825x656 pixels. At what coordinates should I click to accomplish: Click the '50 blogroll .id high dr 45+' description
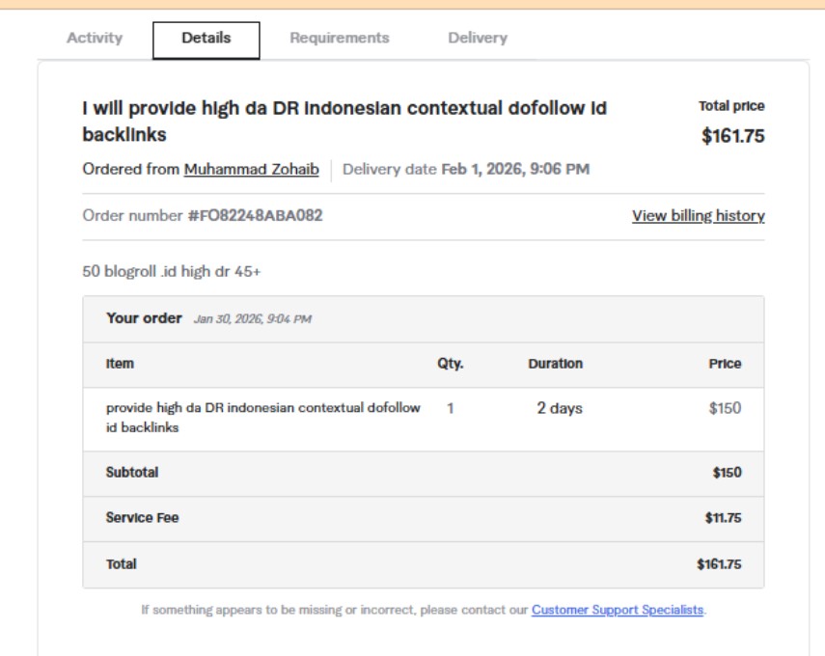172,272
